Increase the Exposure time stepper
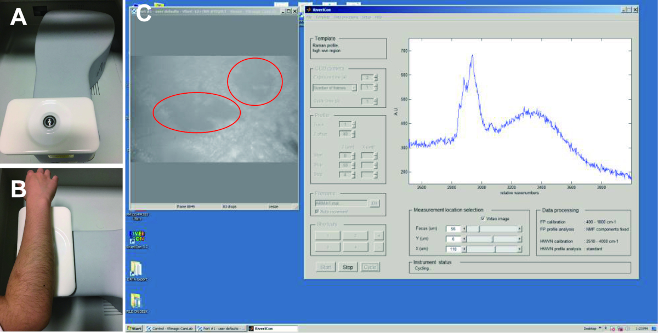This screenshot has width=658, height=333. (376, 76)
